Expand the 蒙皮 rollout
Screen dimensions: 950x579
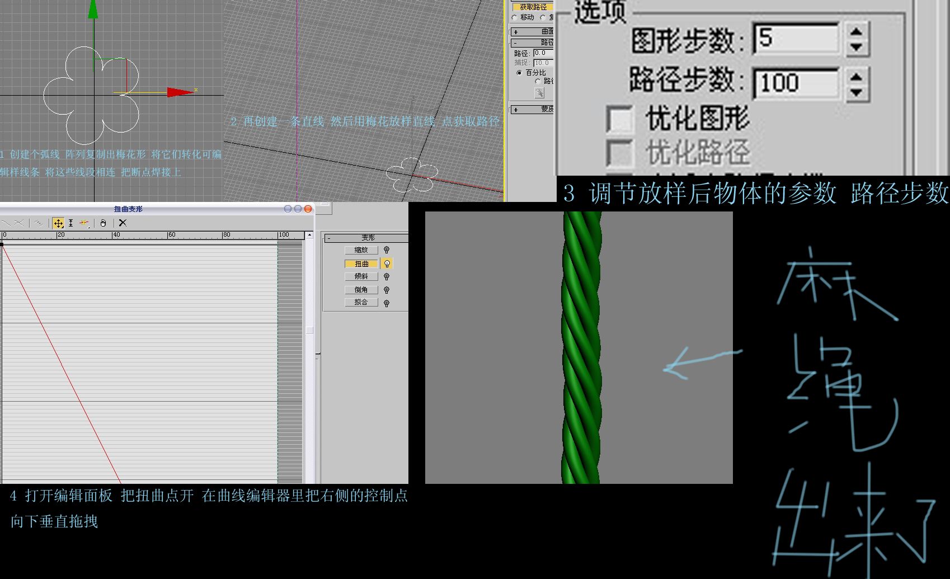(x=532, y=110)
